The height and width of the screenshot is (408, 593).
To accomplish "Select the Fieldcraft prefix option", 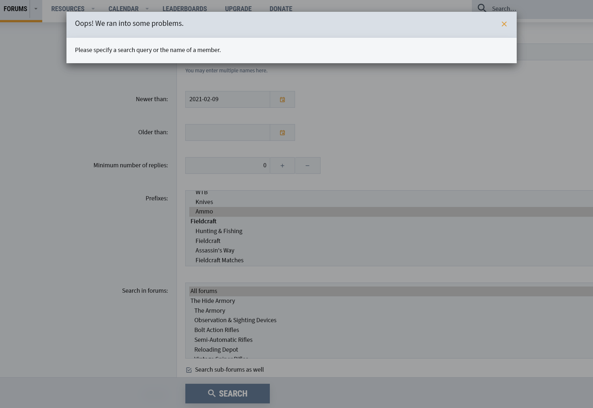I will click(x=391, y=241).
